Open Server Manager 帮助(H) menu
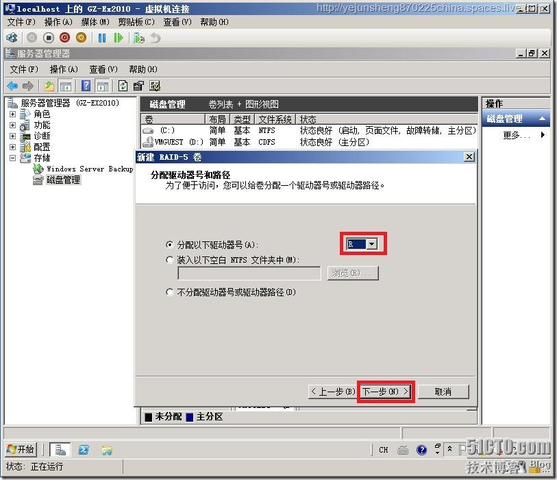 143,69
